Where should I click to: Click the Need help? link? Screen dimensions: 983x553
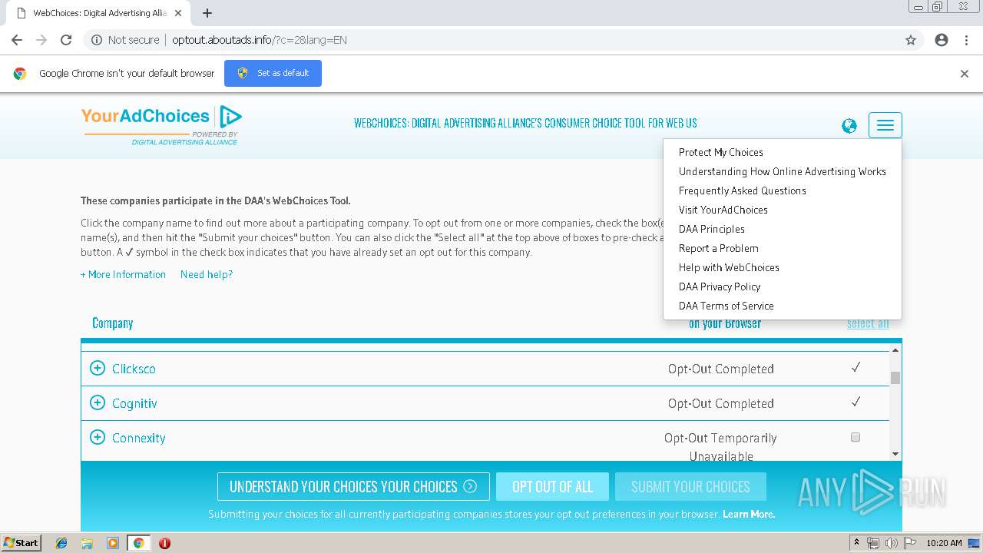[x=207, y=274]
